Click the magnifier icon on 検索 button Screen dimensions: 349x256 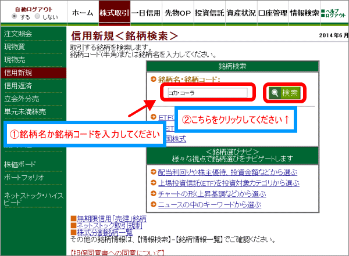pos(275,93)
